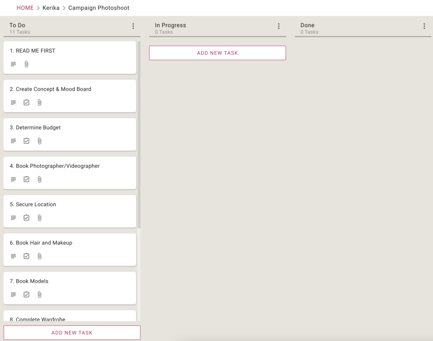Open the 1. READ ME FIRST task
This screenshot has height=341, width=433.
(x=70, y=58)
